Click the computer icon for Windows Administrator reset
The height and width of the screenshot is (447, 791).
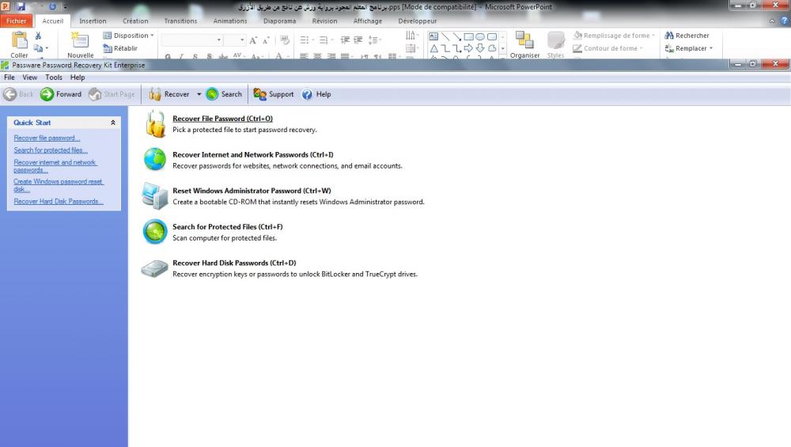coord(154,195)
